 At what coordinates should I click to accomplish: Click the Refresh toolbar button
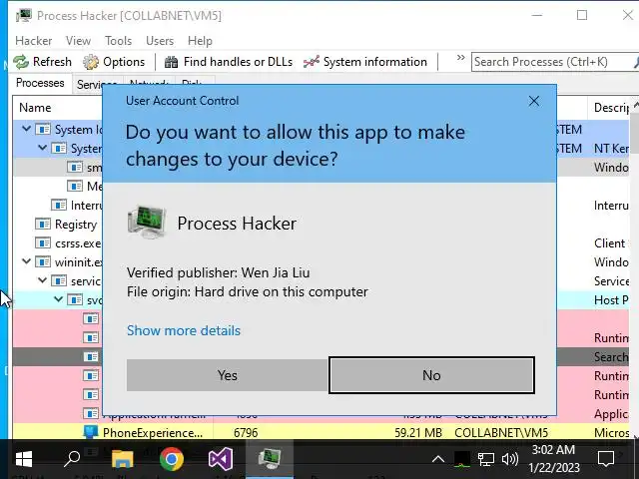(x=42, y=62)
